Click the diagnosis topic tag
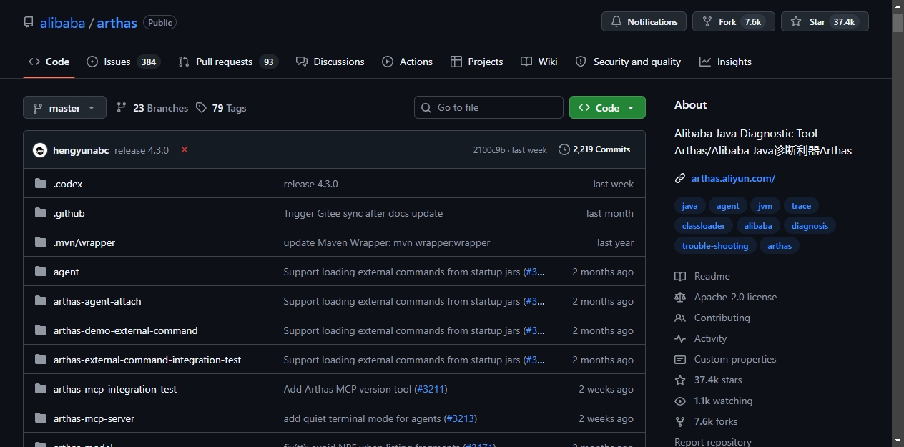 tap(810, 226)
